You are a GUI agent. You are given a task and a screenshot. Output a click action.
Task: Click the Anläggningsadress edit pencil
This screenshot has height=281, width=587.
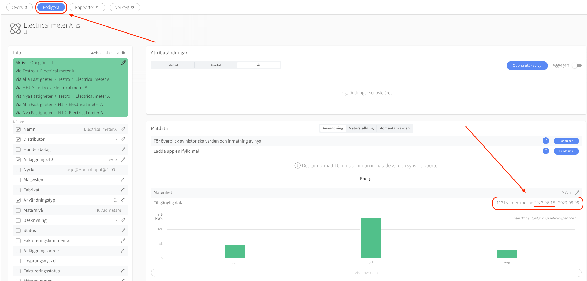[x=123, y=251]
